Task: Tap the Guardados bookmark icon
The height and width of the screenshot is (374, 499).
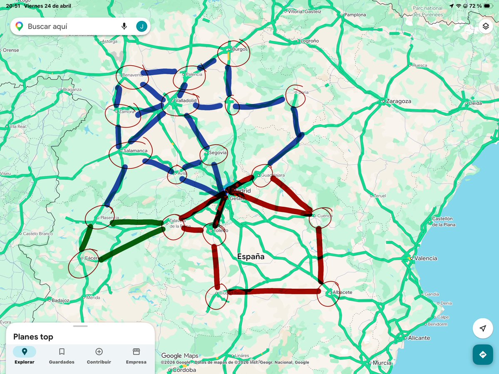Action: click(62, 352)
